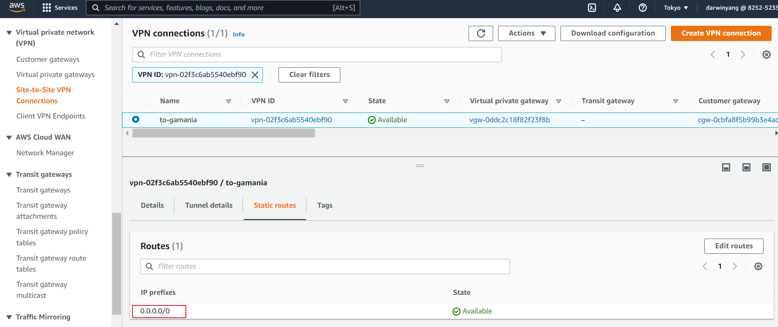Collapse the Transit gateways sidebar section

[9, 175]
